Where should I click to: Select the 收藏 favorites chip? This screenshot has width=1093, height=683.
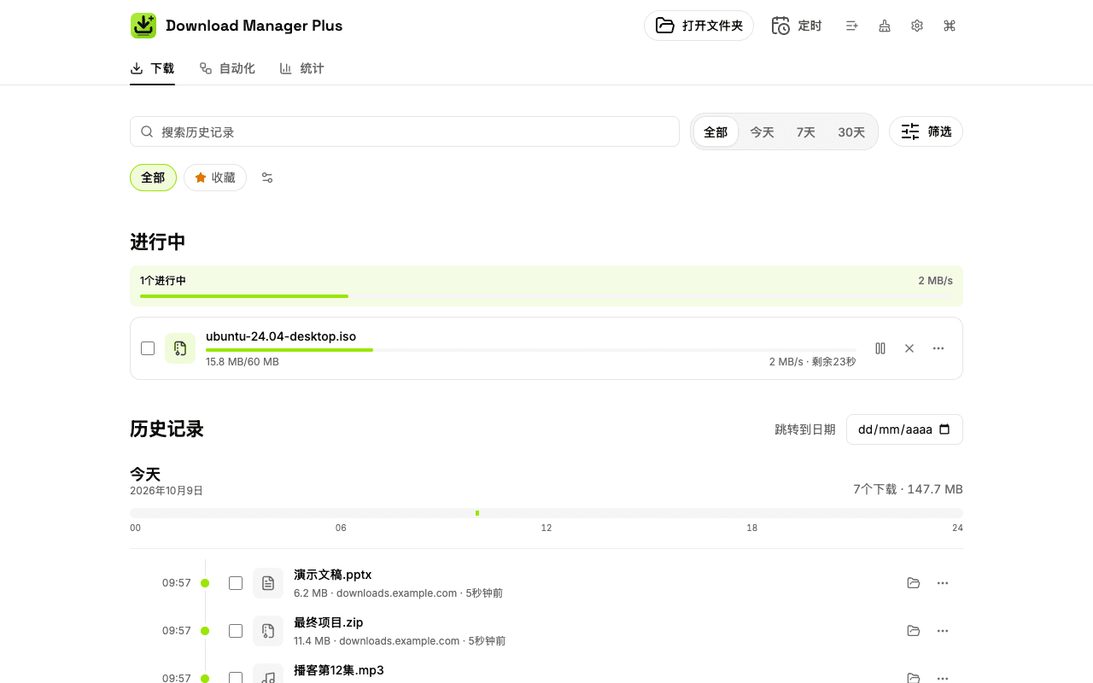(215, 178)
